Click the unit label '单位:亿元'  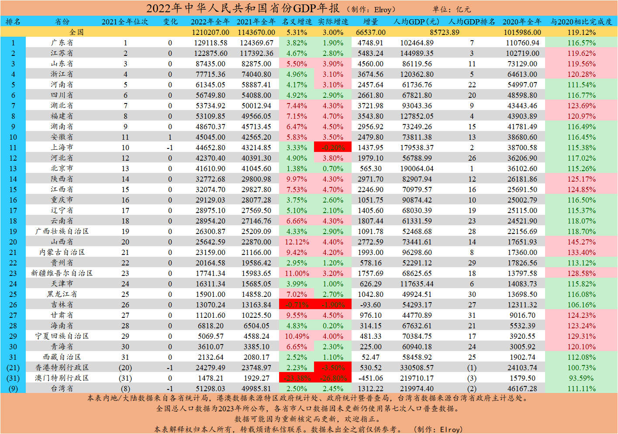click(452, 9)
